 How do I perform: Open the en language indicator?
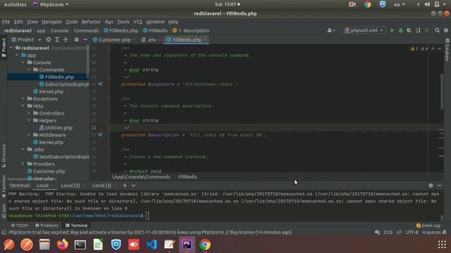click(400, 4)
